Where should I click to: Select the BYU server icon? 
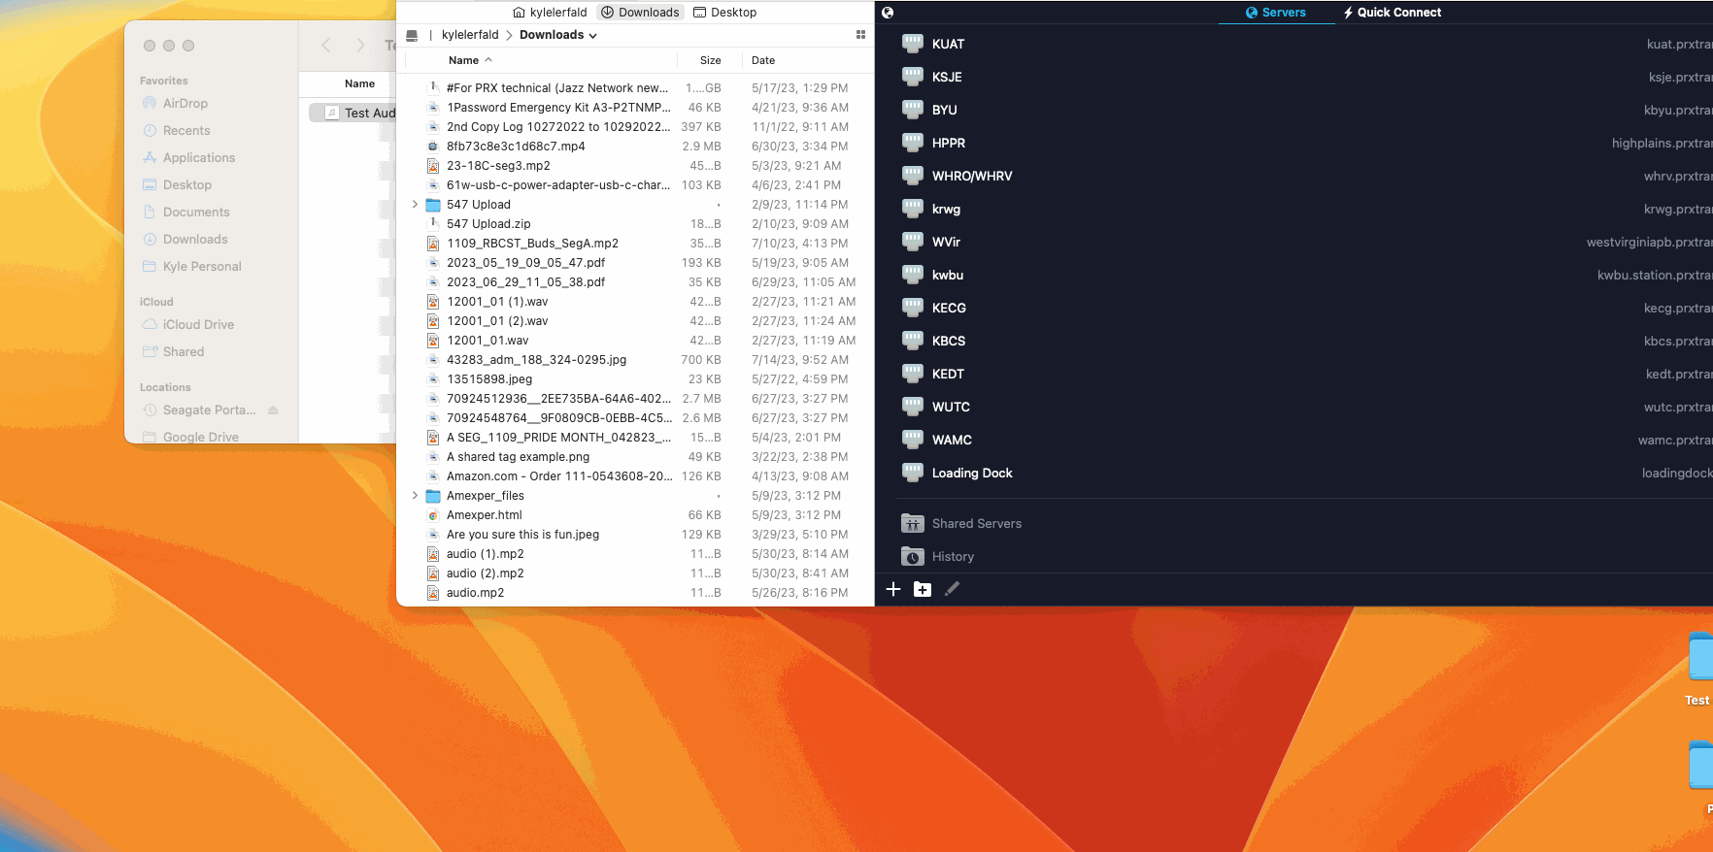pos(912,110)
